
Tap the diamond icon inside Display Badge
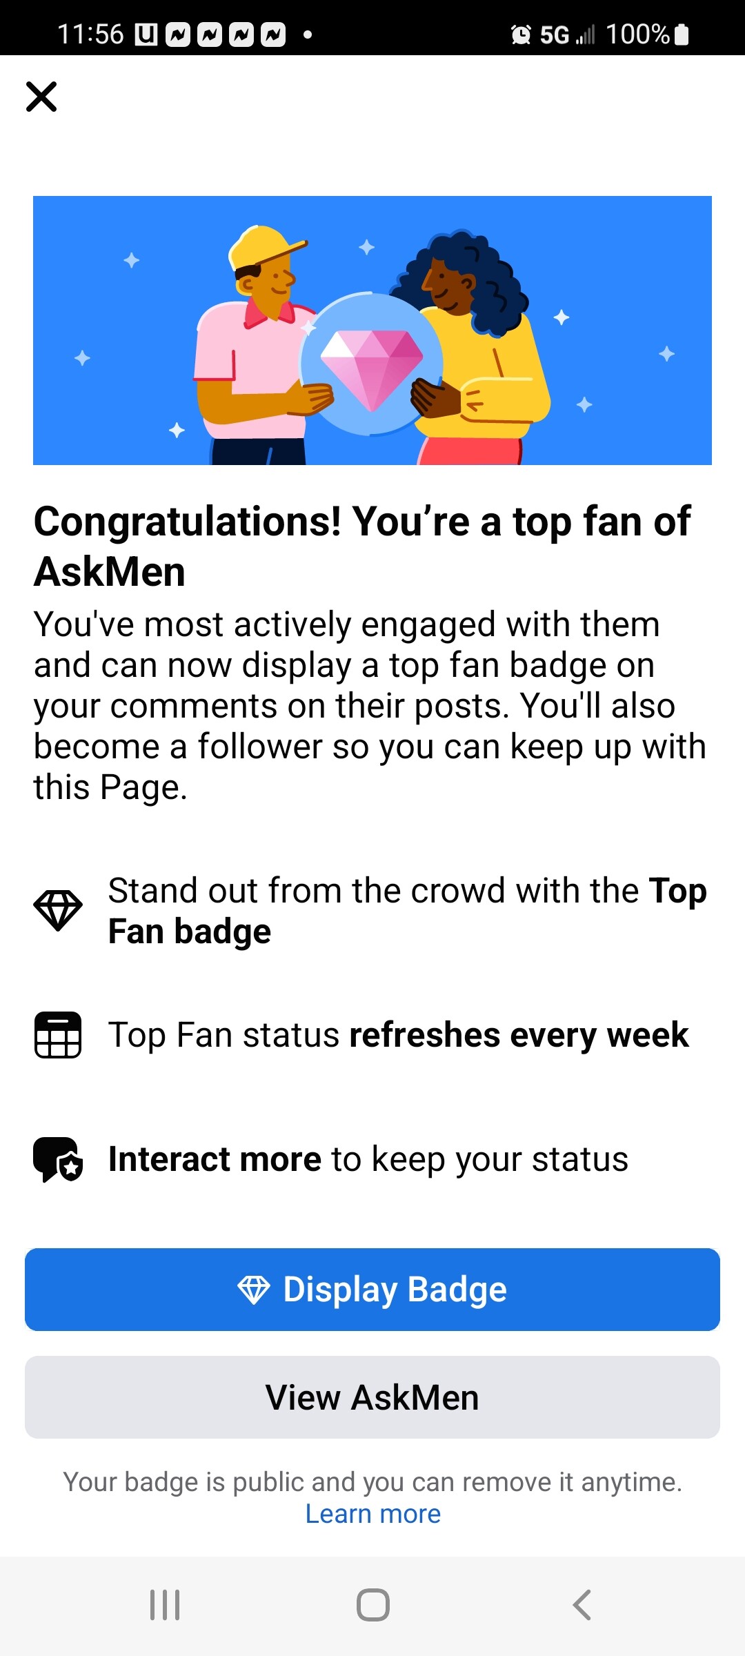click(x=253, y=1289)
